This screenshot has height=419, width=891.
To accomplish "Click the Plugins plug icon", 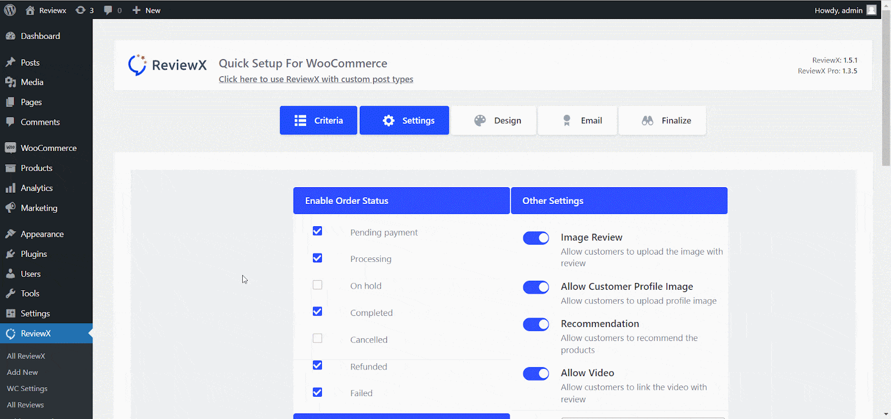I will click(x=11, y=254).
